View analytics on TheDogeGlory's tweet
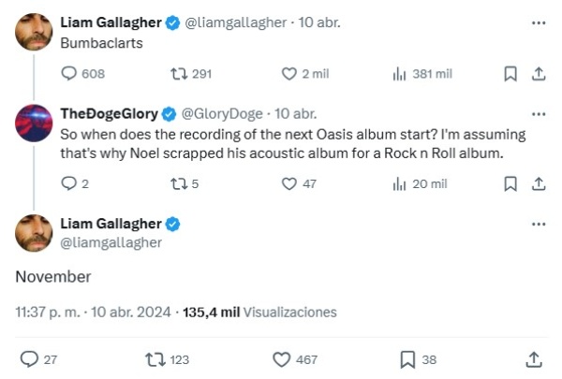Viewport: 562px width, 379px height. click(x=399, y=184)
